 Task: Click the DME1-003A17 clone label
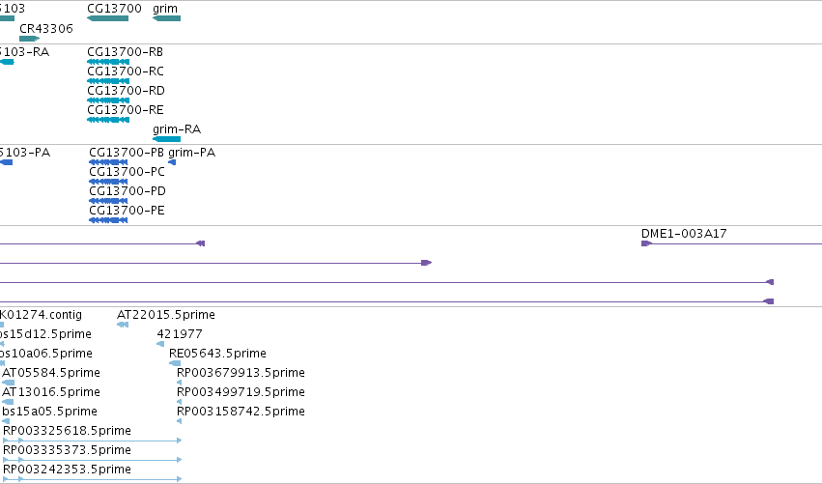(684, 234)
